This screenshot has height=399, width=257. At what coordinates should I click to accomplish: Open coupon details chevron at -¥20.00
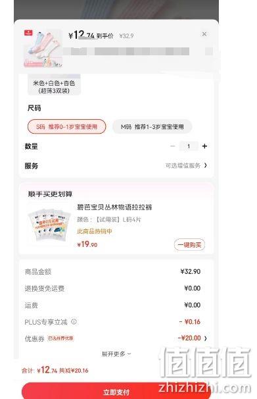tap(206, 338)
